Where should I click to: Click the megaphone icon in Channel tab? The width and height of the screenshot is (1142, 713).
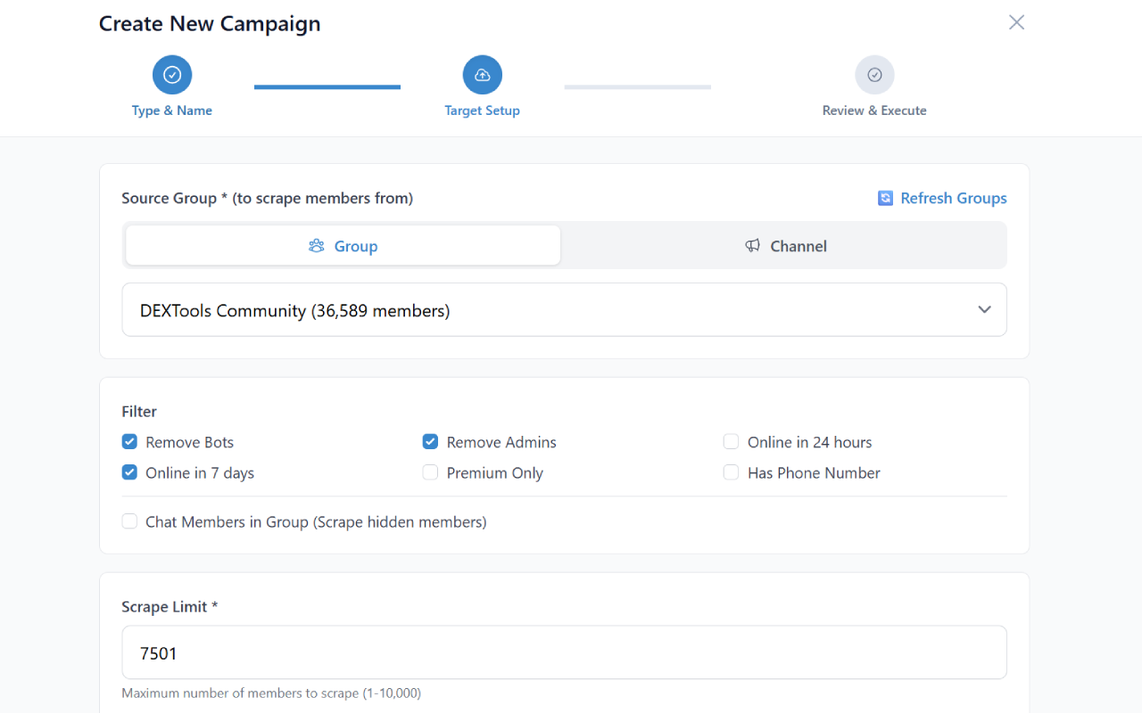point(753,246)
